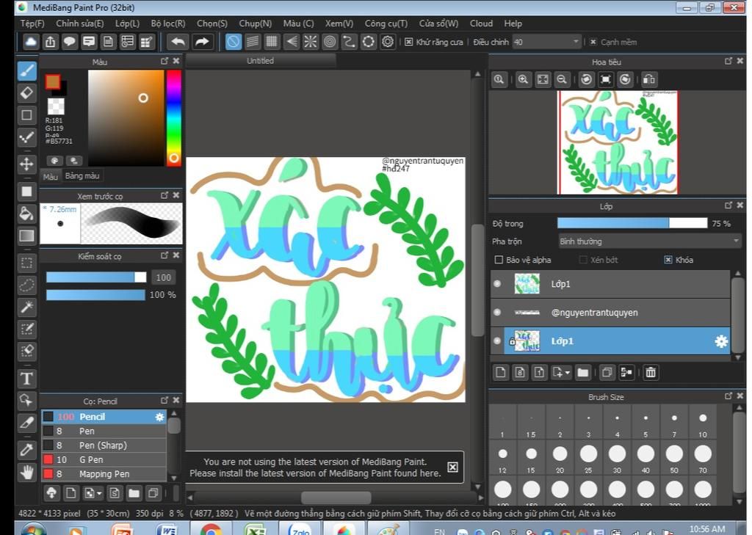Click the Redo arrow in toolbar
Screen dimensions: 752x535
202,42
